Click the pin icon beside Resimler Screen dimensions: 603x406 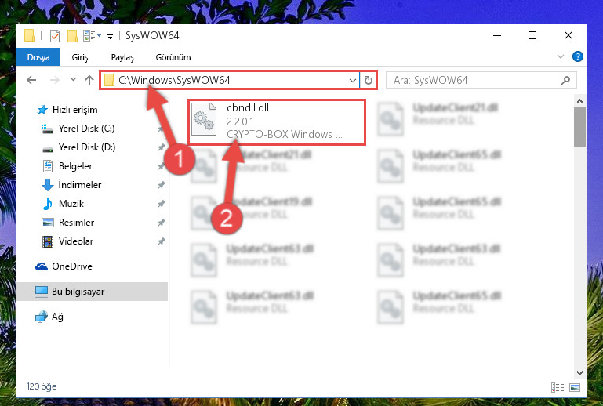pyautogui.click(x=161, y=223)
